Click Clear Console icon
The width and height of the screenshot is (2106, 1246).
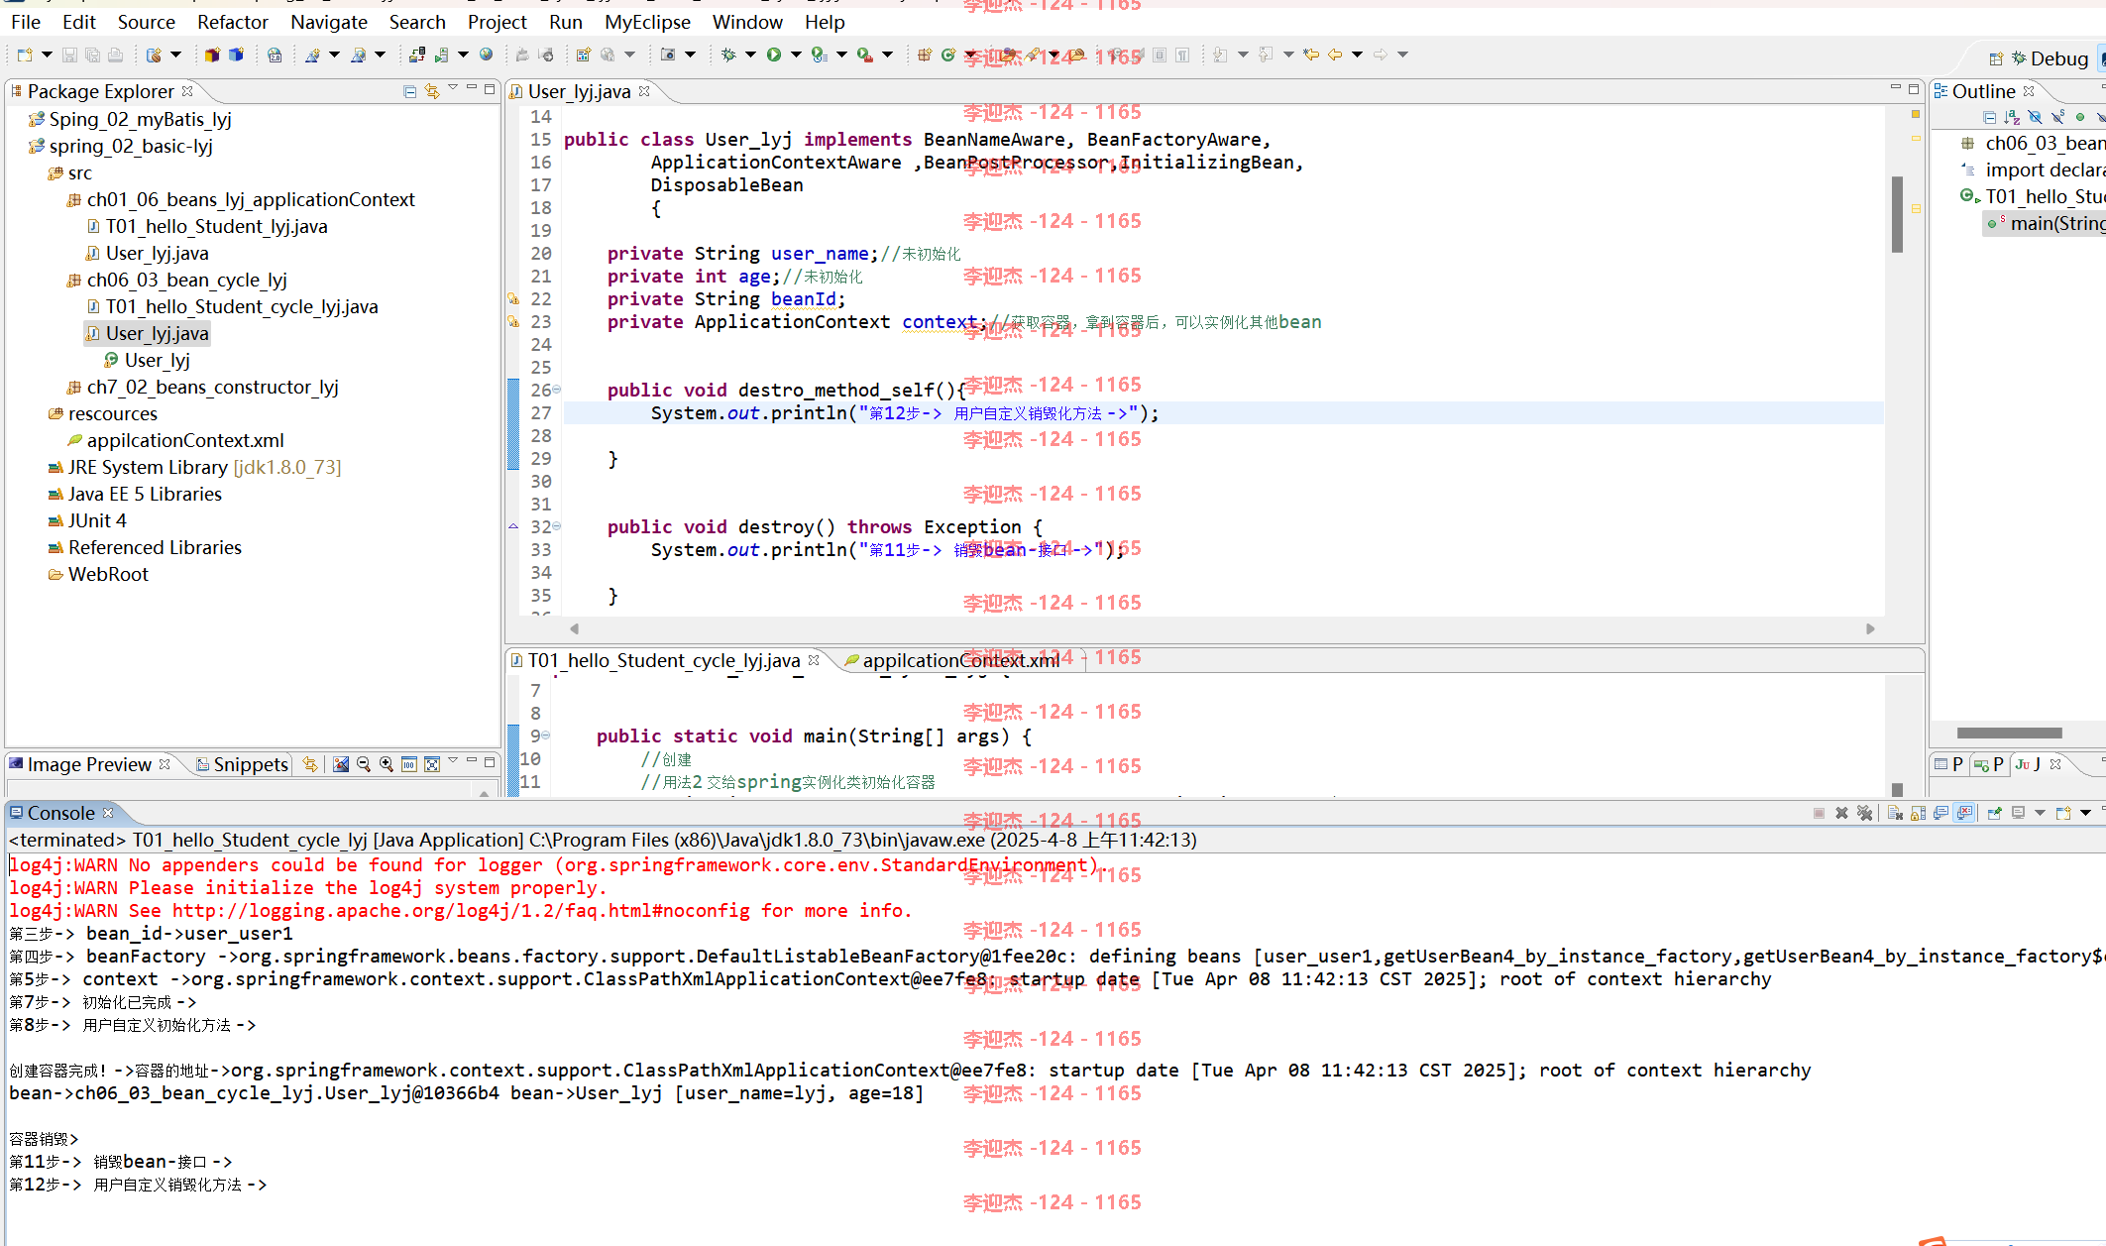click(x=1895, y=813)
